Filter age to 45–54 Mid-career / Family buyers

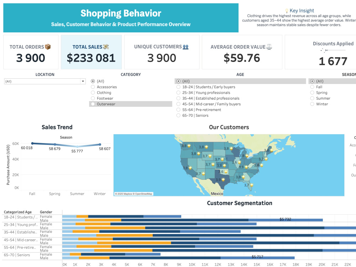click(x=178, y=104)
